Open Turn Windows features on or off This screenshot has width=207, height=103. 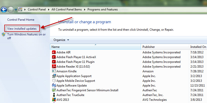[x=26, y=36]
